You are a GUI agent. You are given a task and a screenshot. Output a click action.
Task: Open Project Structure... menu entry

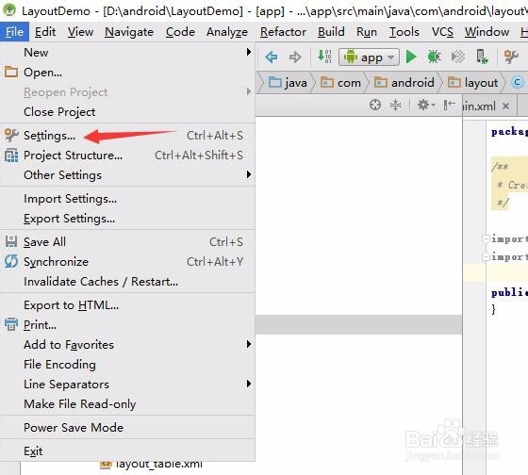[127, 156]
